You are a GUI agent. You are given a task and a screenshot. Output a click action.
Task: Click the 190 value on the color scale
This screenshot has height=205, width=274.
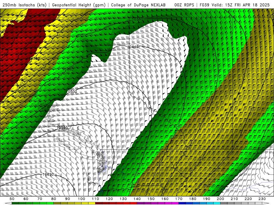pos(207,199)
